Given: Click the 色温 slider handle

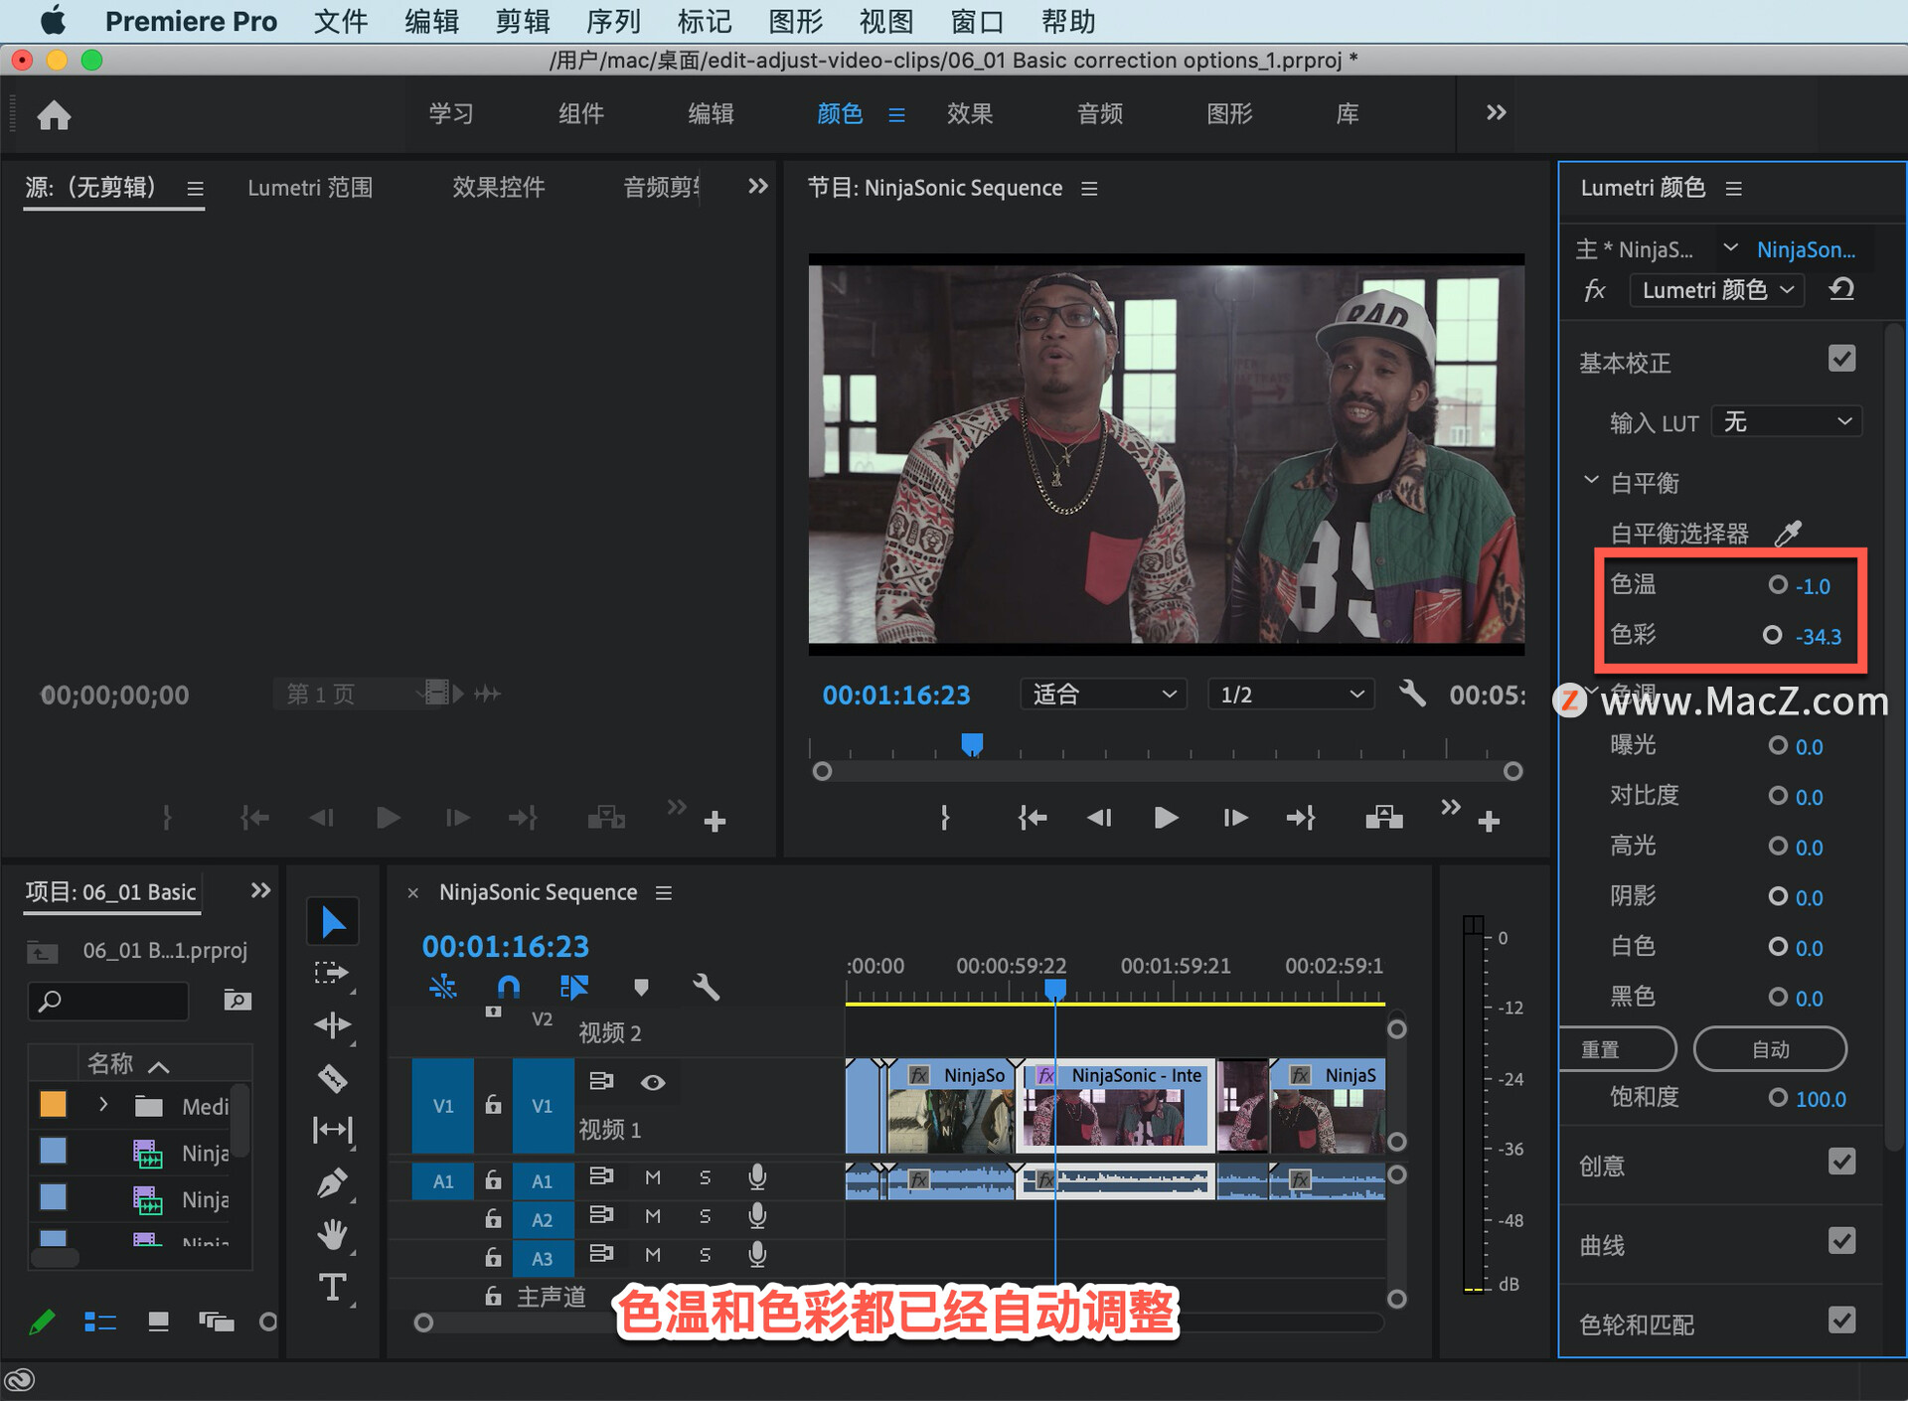Looking at the screenshot, I should point(1778,584).
